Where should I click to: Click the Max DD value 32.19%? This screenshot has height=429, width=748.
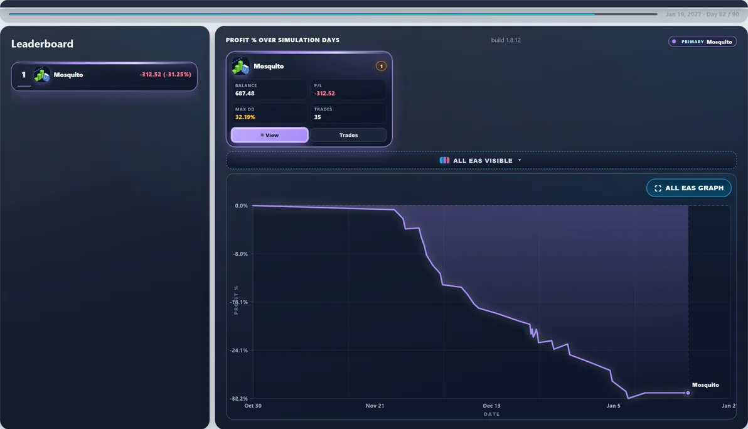tap(245, 117)
